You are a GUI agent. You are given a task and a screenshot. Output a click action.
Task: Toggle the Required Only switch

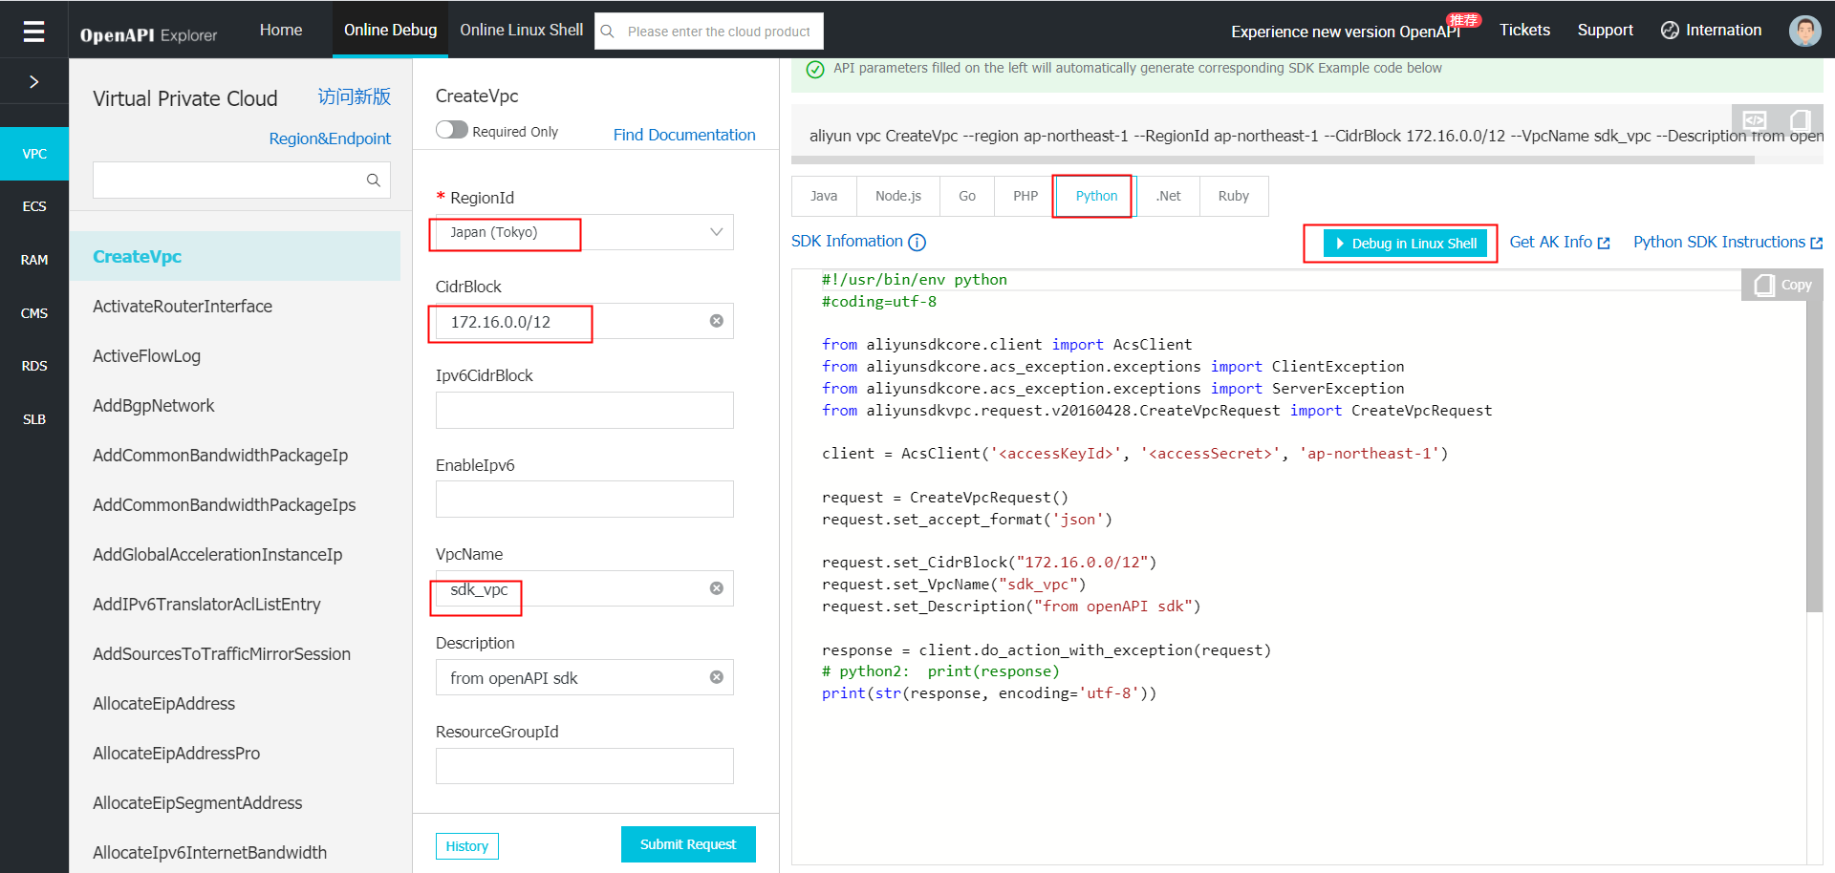[451, 130]
